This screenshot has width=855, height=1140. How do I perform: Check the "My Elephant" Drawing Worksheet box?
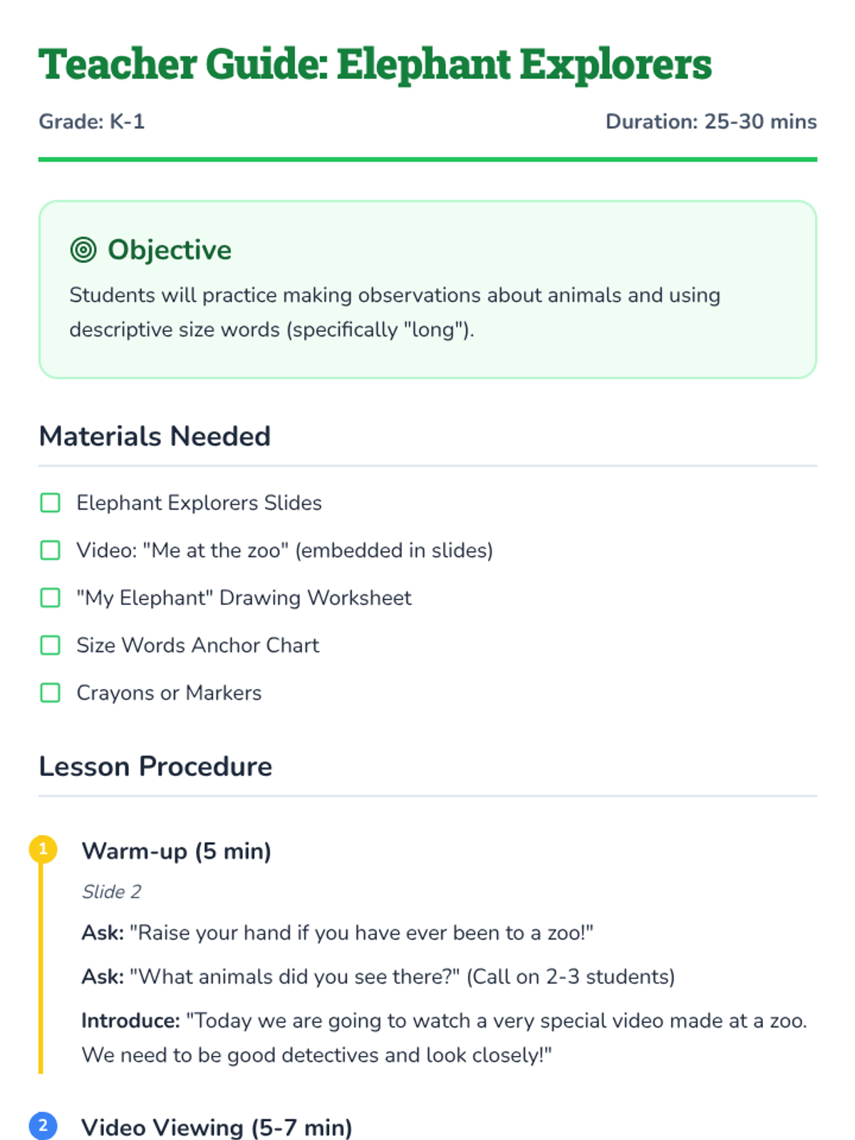[51, 598]
